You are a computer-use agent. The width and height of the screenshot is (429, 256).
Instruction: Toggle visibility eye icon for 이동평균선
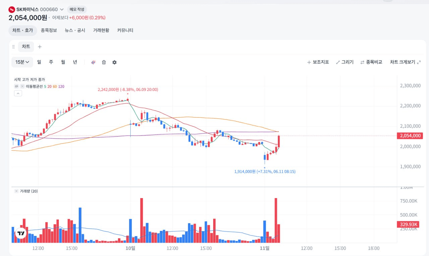point(16,86)
